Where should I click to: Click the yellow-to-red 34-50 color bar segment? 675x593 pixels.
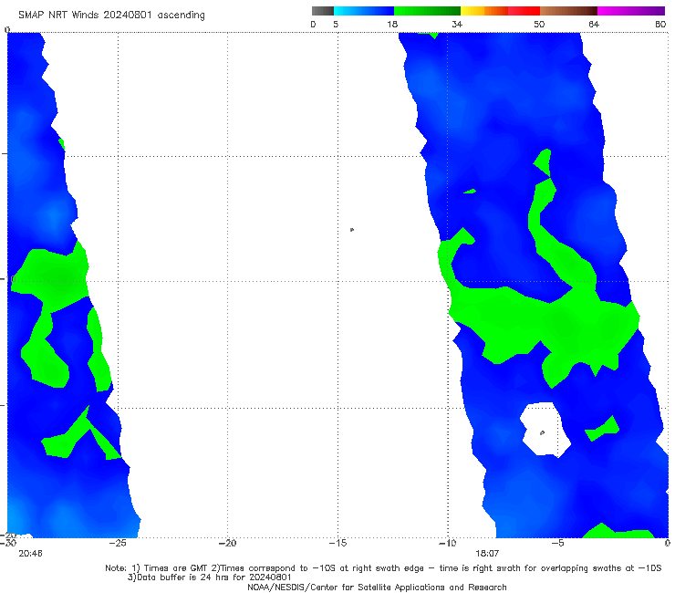(500, 11)
